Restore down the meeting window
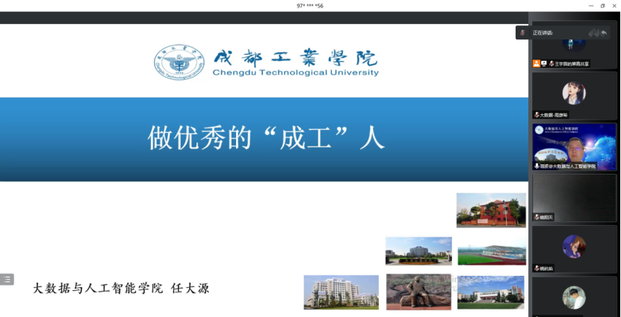Viewport: 621px width, 317px height. click(602, 5)
